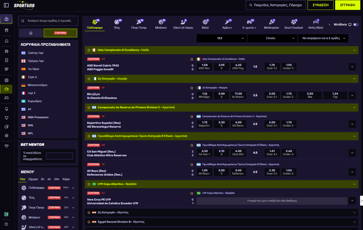Select the Μπάσκετ sport tab
Screen dimensions: 363x230
coord(161,24)
